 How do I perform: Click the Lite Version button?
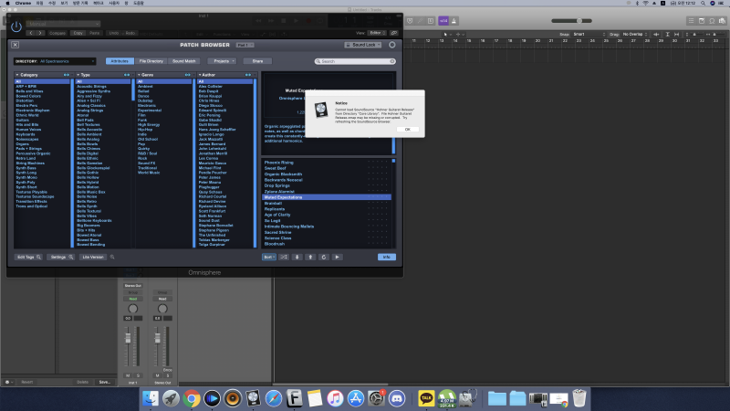tap(93, 258)
